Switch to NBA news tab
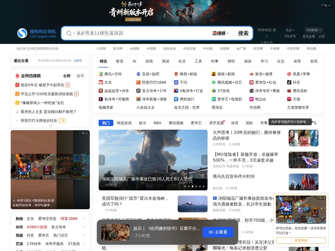Screen dimensions: 335x251 158,123
